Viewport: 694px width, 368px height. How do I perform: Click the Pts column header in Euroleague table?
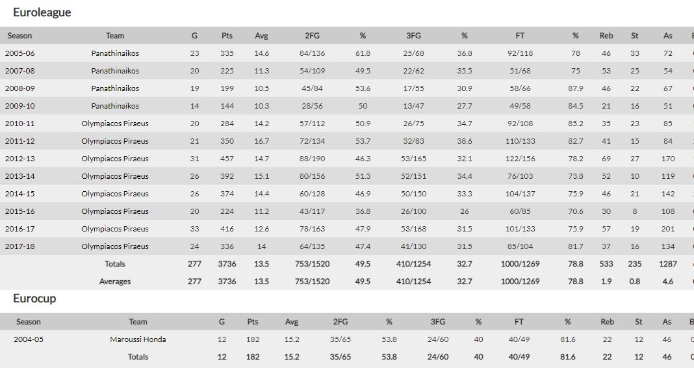pos(227,36)
